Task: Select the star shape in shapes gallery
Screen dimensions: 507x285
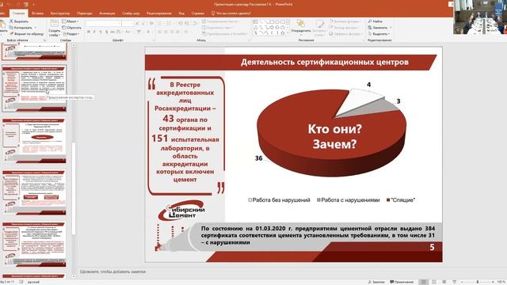Action: point(283,33)
